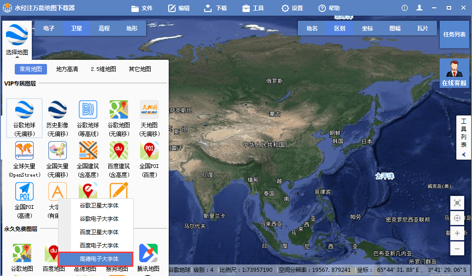Image resolution: width=472 pixels, height=276 pixels.
Task: Switch to 地方高清 category tab
Action: point(67,69)
